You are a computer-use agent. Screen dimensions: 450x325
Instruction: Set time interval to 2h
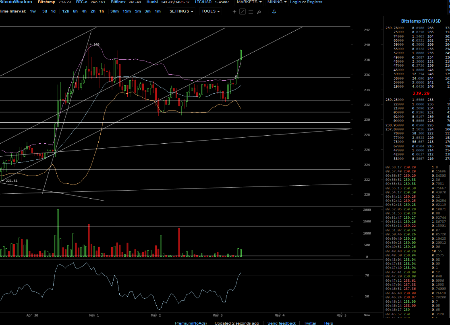click(x=93, y=11)
